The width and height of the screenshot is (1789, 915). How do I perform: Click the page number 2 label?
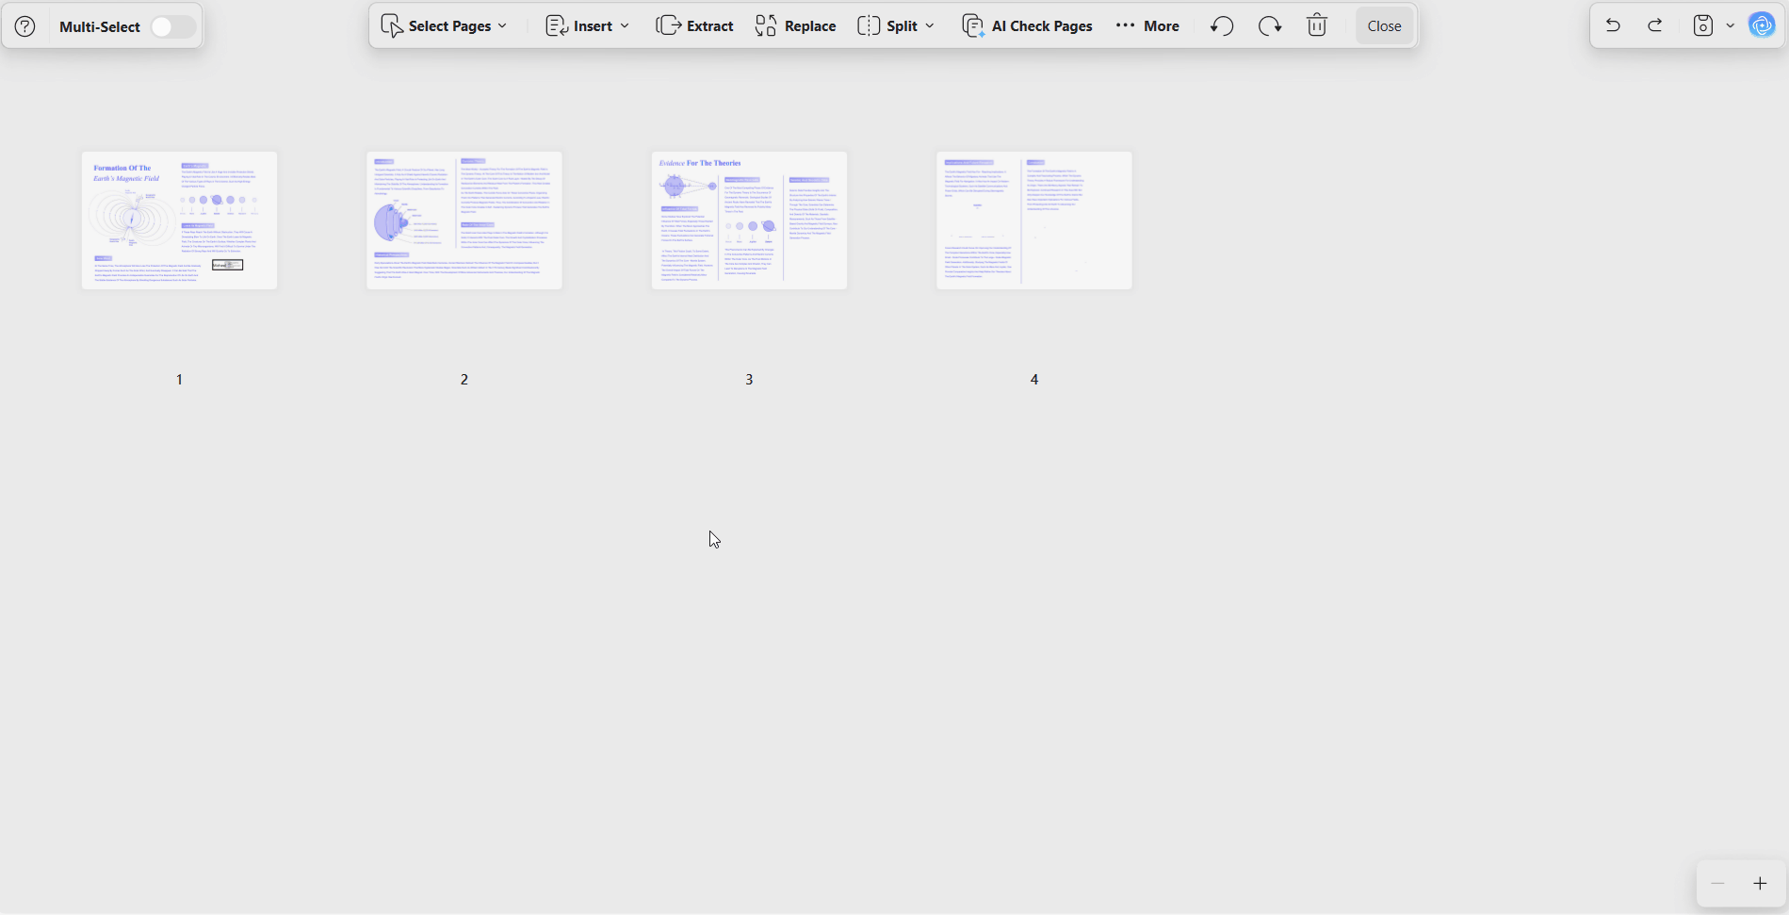point(464,379)
